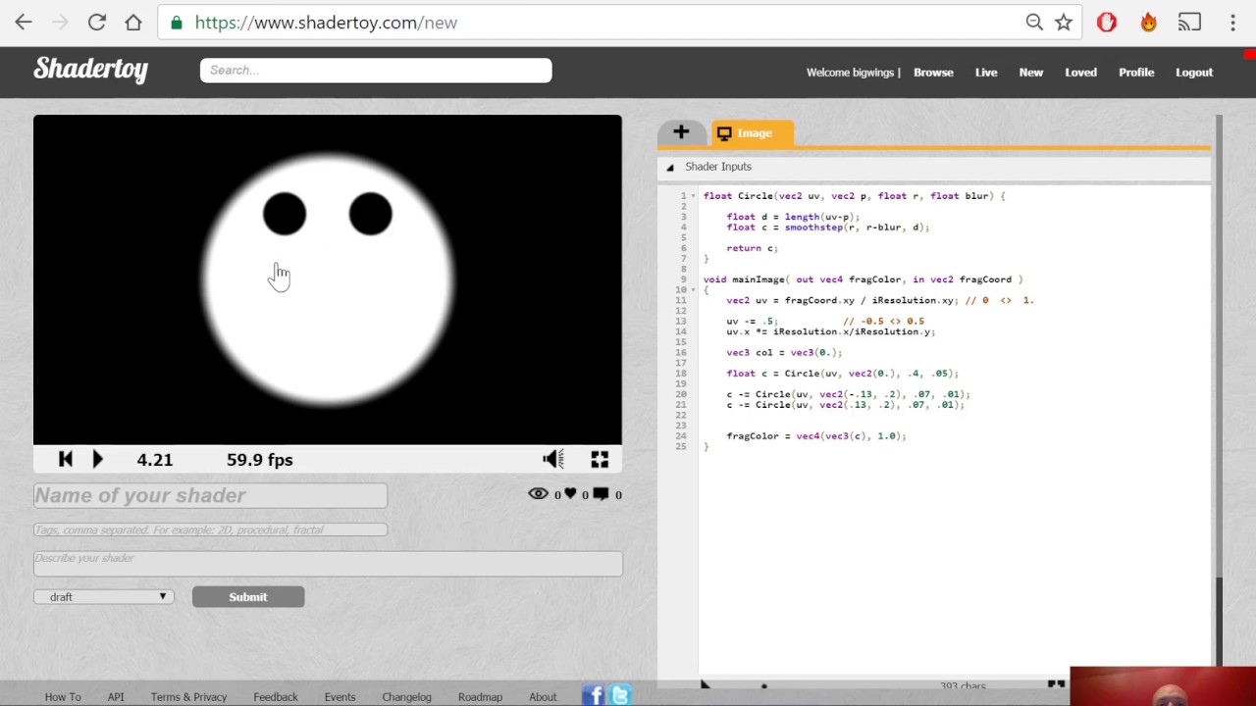Open the Chrome three-dot menu
The height and width of the screenshot is (706, 1256).
(1232, 23)
